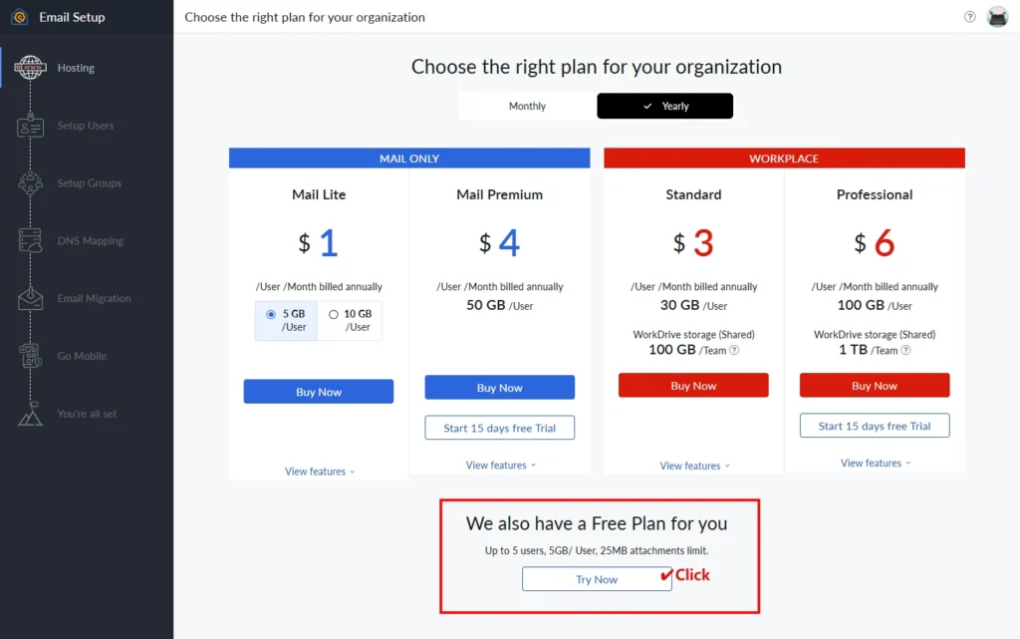This screenshot has height=639, width=1020.
Task: Click the info icon beside 100 GB /Team
Action: point(734,351)
